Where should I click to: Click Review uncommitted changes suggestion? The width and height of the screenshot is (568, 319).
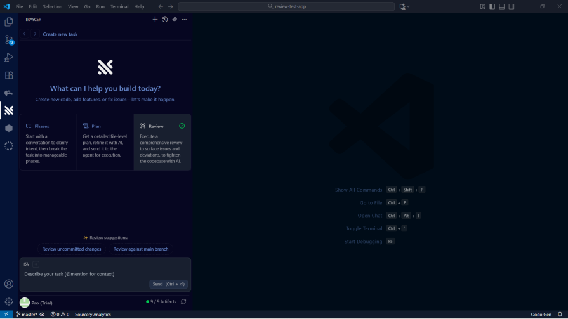(72, 249)
